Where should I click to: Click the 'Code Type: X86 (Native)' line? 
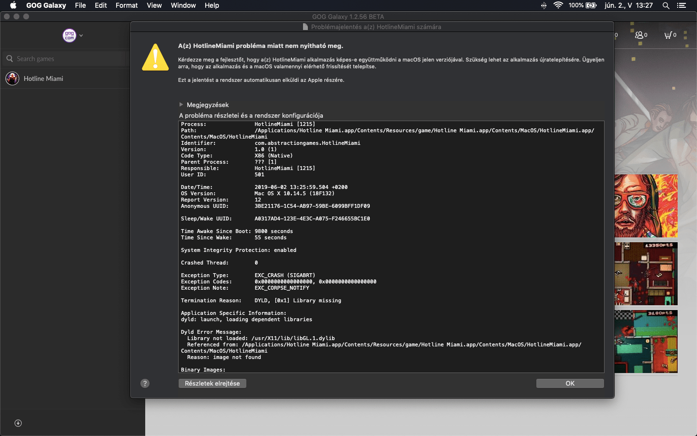[x=237, y=156]
